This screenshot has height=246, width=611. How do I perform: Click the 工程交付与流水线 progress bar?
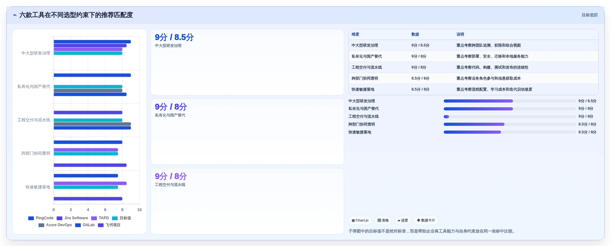click(510, 117)
